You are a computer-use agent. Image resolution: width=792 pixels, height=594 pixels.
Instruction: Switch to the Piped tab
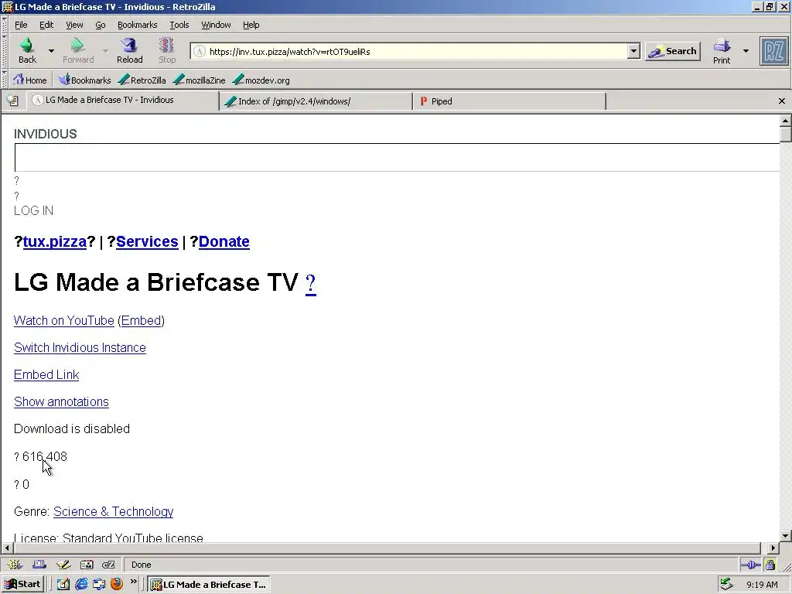click(509, 101)
